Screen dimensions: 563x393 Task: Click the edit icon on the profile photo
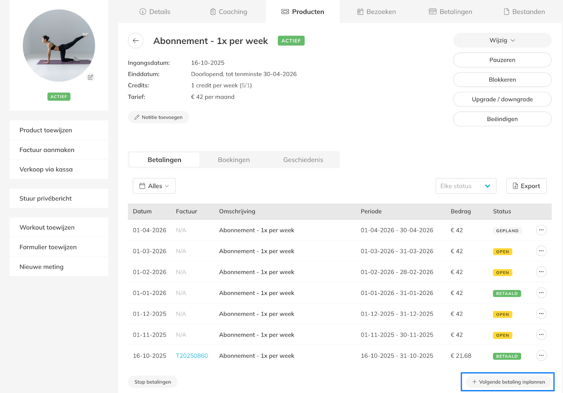coord(90,77)
